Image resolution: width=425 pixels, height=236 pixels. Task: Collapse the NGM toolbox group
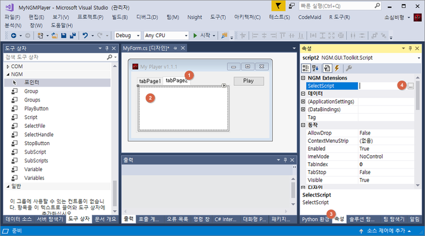point(8,74)
